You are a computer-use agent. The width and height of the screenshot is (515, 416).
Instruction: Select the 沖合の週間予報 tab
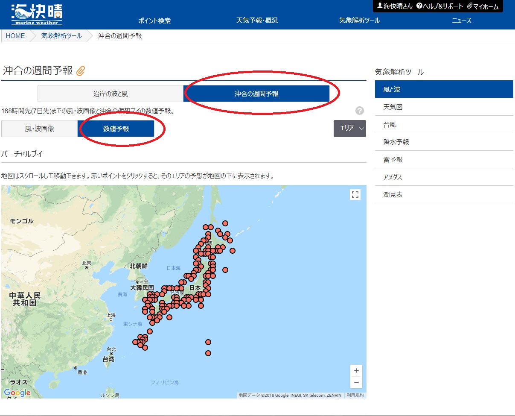256,94
